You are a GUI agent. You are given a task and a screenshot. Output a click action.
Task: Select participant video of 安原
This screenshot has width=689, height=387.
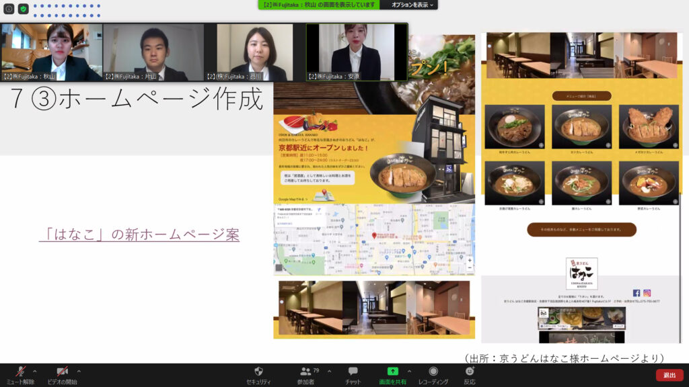[357, 52]
